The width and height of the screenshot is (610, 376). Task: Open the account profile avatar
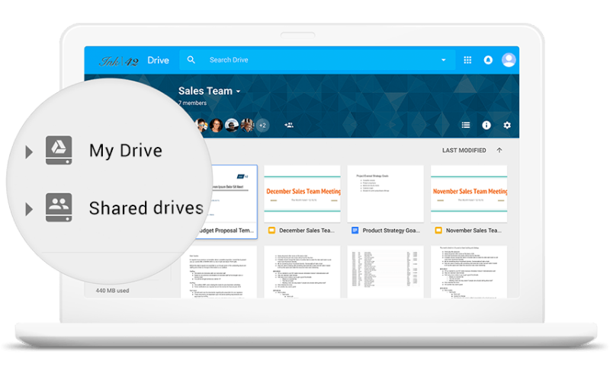[509, 60]
